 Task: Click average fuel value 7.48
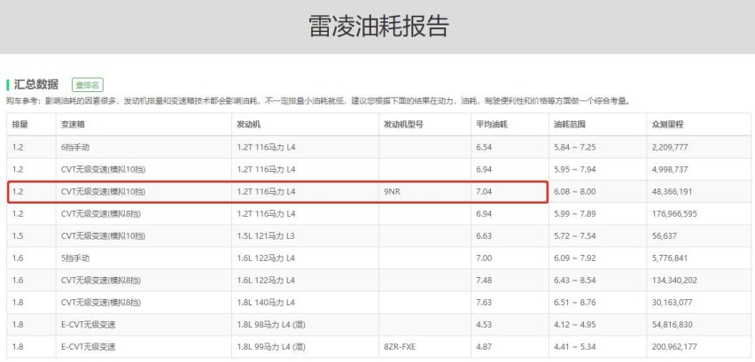tap(484, 281)
